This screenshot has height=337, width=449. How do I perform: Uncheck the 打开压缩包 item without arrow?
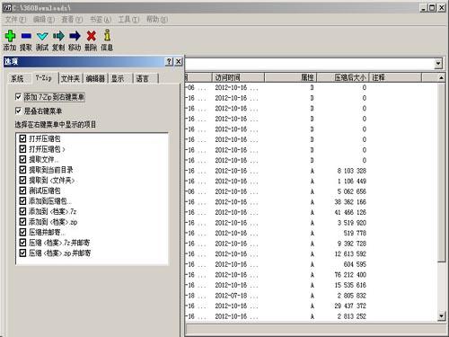click(22, 138)
